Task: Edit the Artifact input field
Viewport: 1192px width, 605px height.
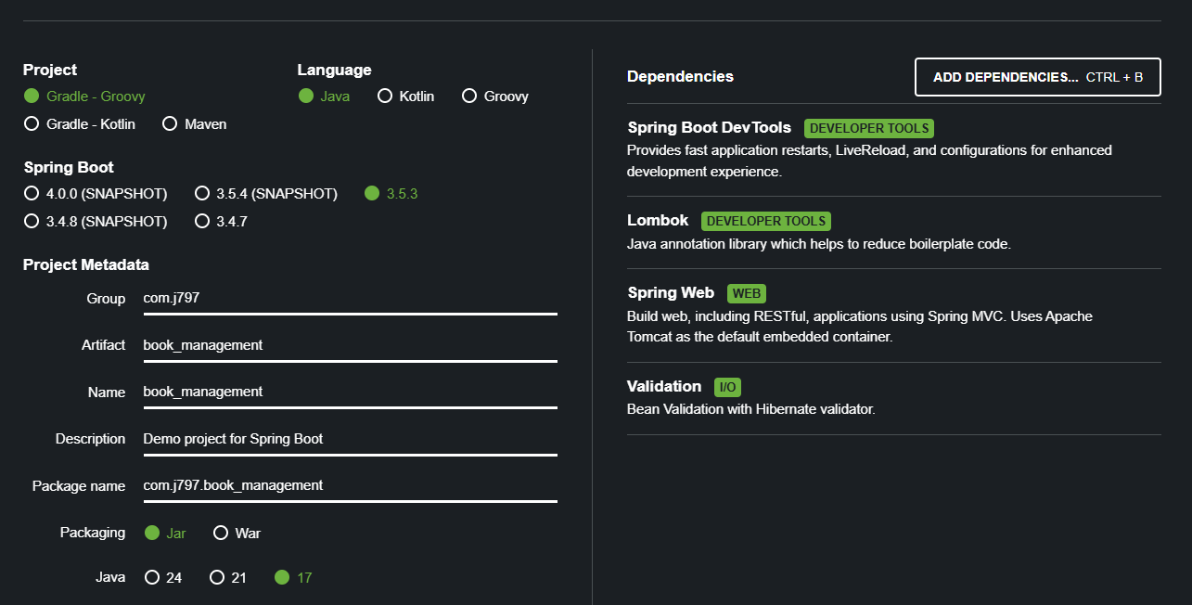Action: click(350, 345)
